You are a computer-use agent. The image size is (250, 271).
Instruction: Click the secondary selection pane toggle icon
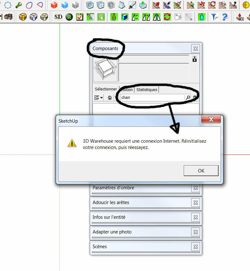coord(195,59)
